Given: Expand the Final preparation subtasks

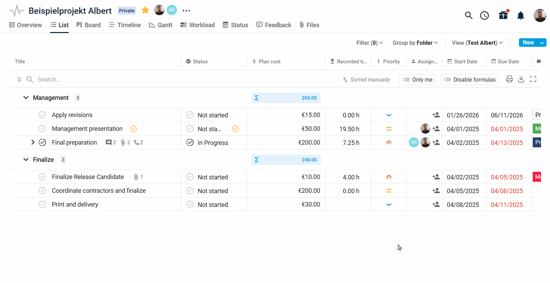Looking at the screenshot, I should [x=33, y=142].
